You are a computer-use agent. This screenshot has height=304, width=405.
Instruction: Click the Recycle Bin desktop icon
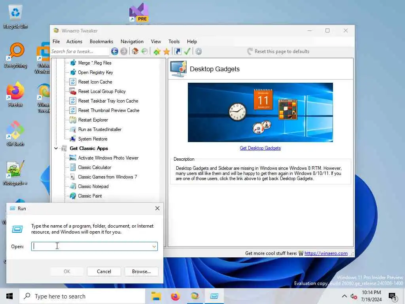tap(15, 17)
